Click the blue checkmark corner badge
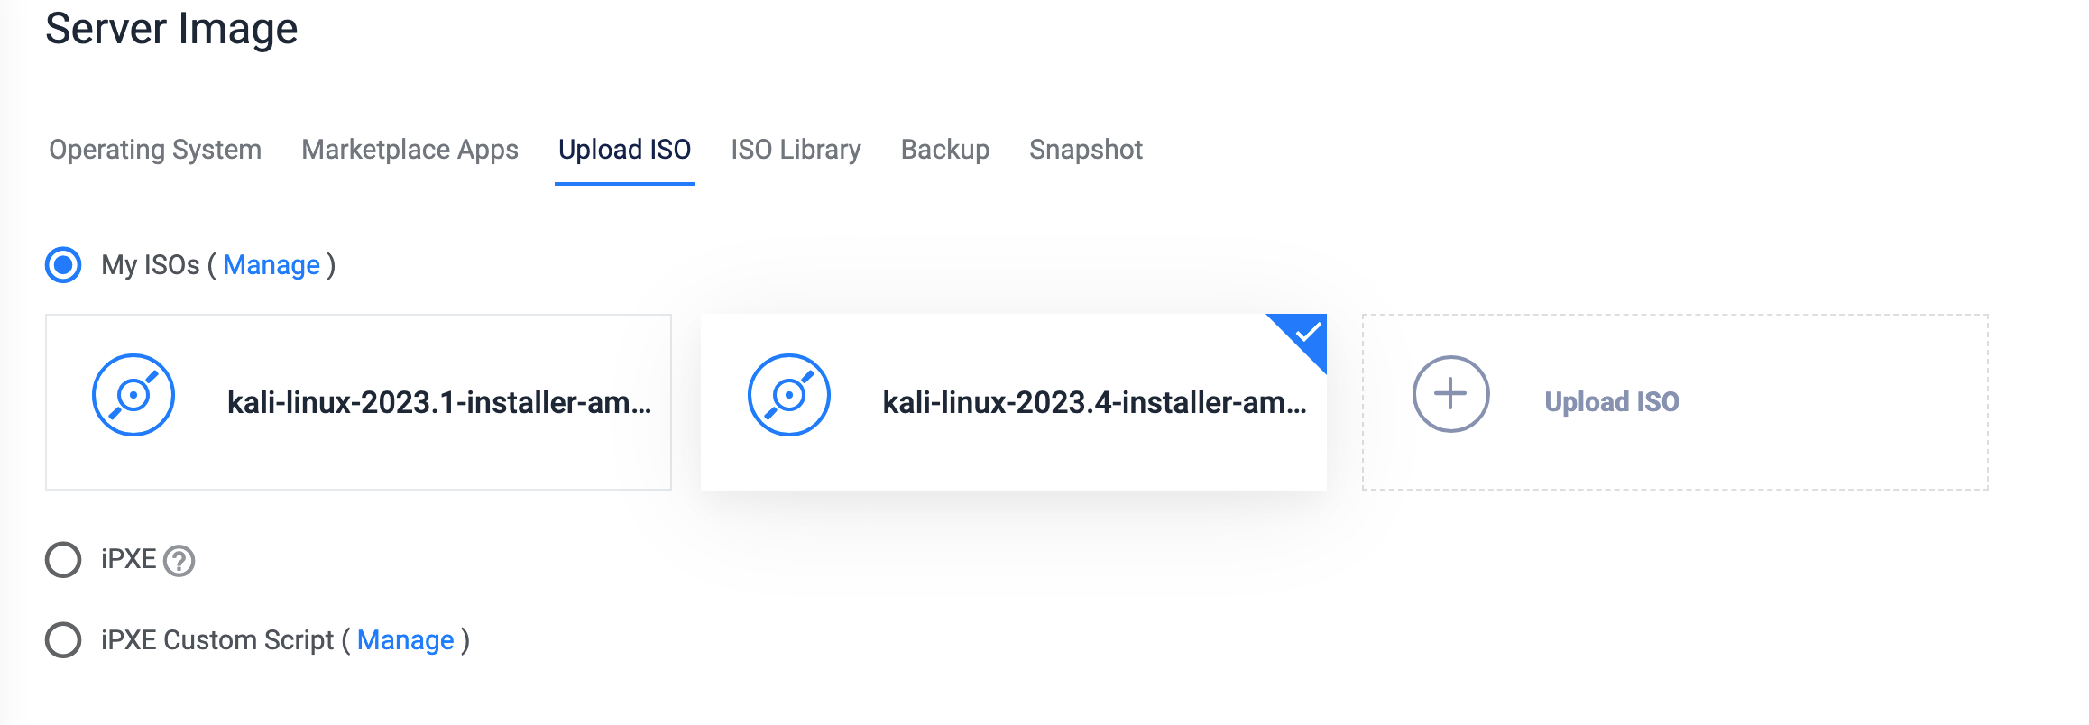The height and width of the screenshot is (725, 2089). 1307,334
